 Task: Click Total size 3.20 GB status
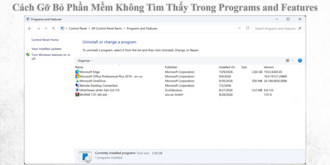pyautogui.click(x=149, y=153)
